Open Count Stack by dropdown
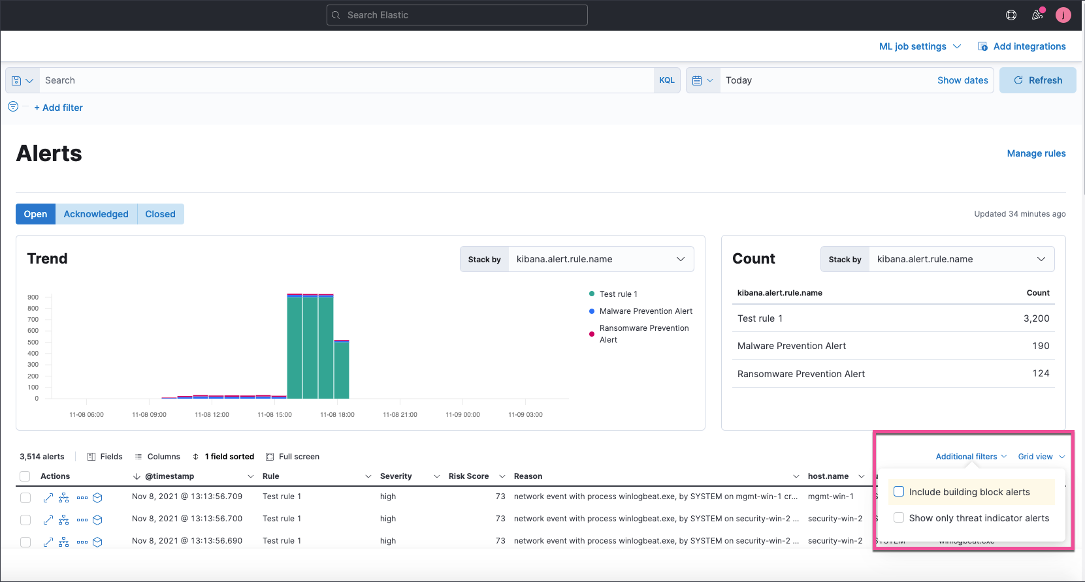1085x582 pixels. [x=961, y=259]
